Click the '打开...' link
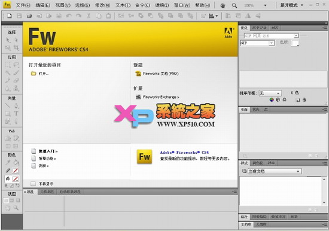Screen dimensions: 329x231 tap(44, 74)
